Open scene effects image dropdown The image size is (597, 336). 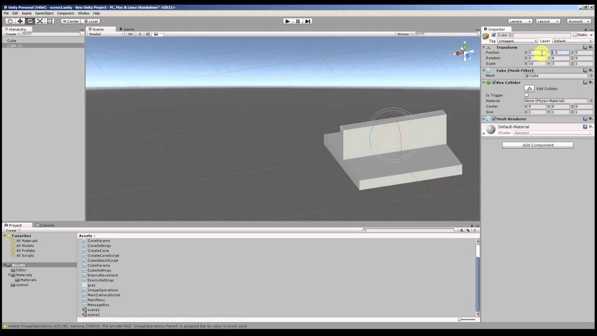(x=158, y=34)
